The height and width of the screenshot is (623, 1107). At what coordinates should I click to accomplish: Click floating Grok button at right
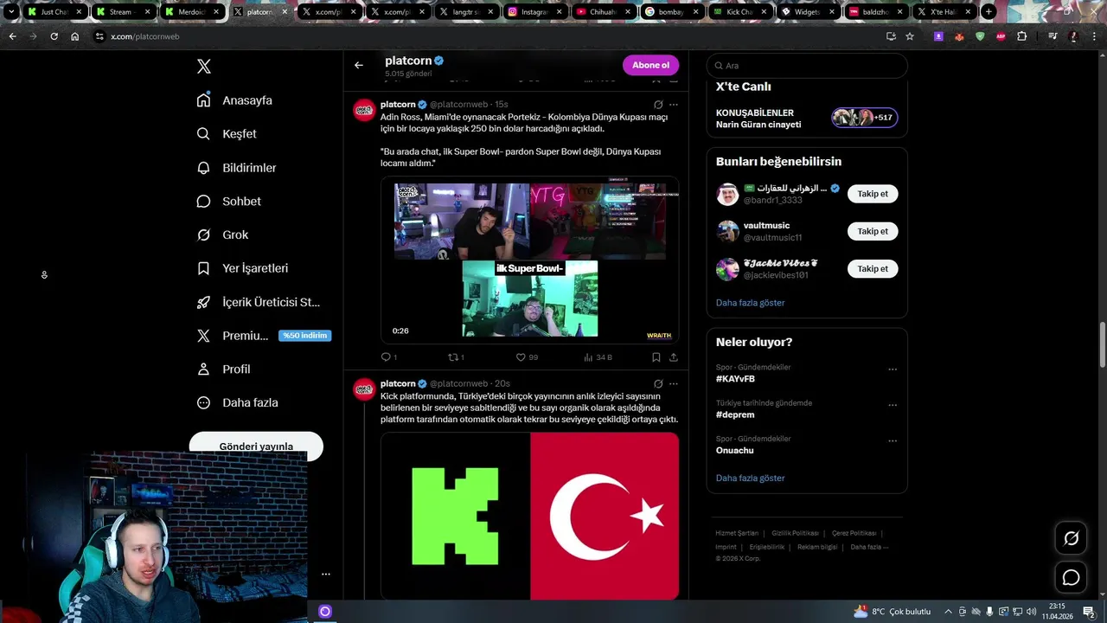click(1071, 538)
